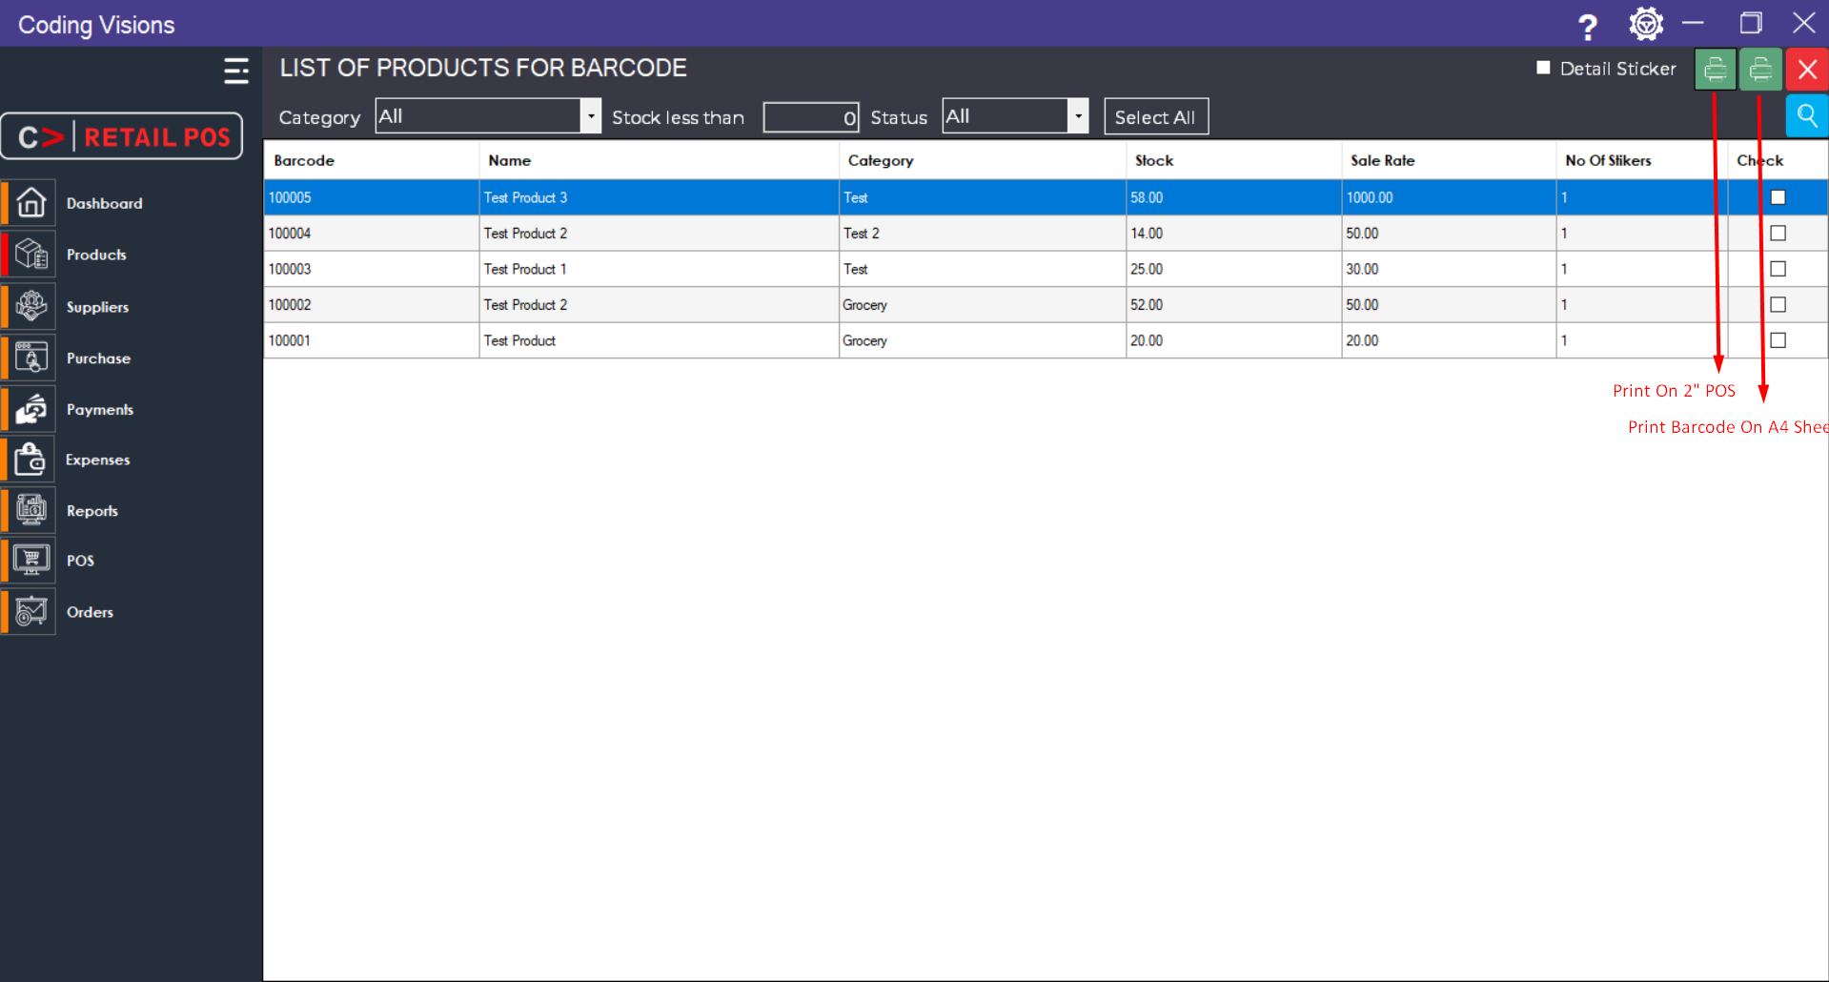Click sale rate 1000.00 cell
1829x982 pixels.
click(1449, 197)
